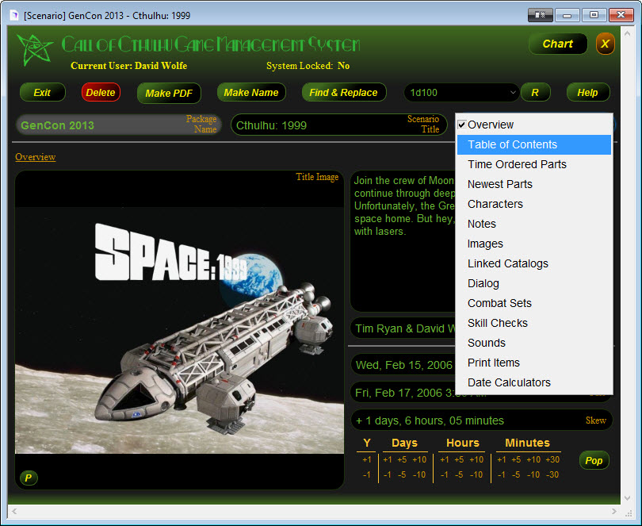The width and height of the screenshot is (642, 526).
Task: Subtract 5 days using Days -5
Action: click(x=402, y=474)
